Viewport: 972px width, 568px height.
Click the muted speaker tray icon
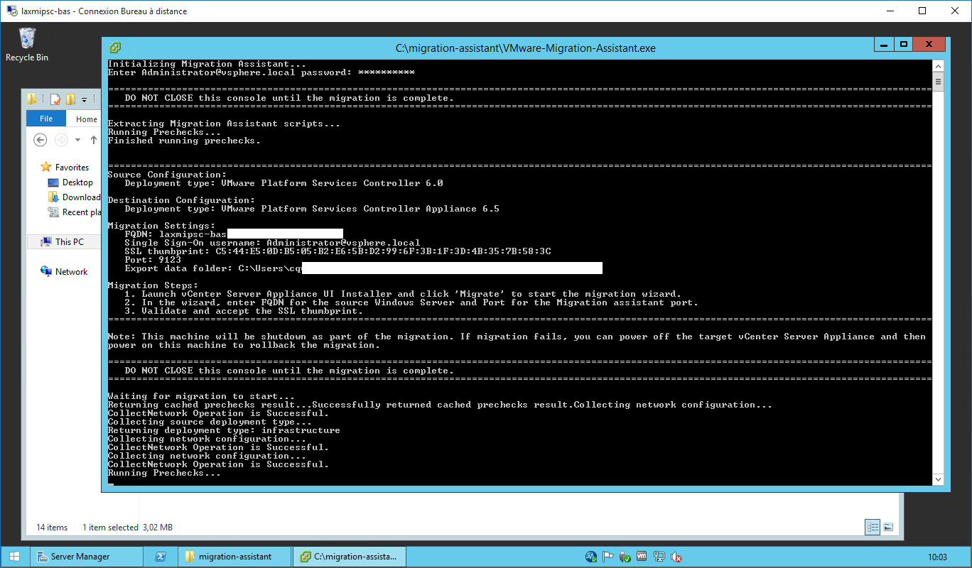pos(676,557)
